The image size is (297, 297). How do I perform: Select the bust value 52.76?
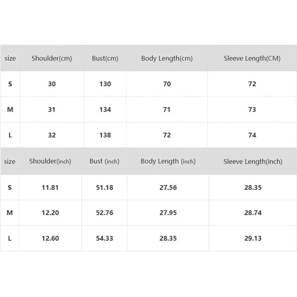(104, 213)
